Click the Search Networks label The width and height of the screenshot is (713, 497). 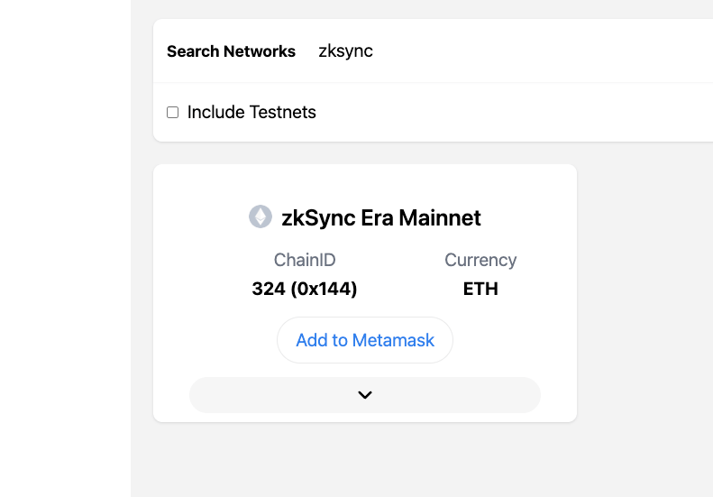coord(231,51)
